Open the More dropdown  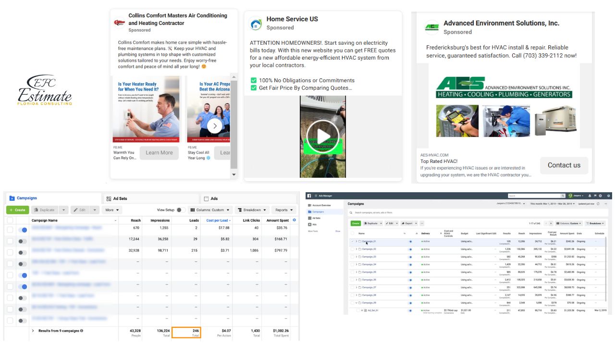coord(112,210)
